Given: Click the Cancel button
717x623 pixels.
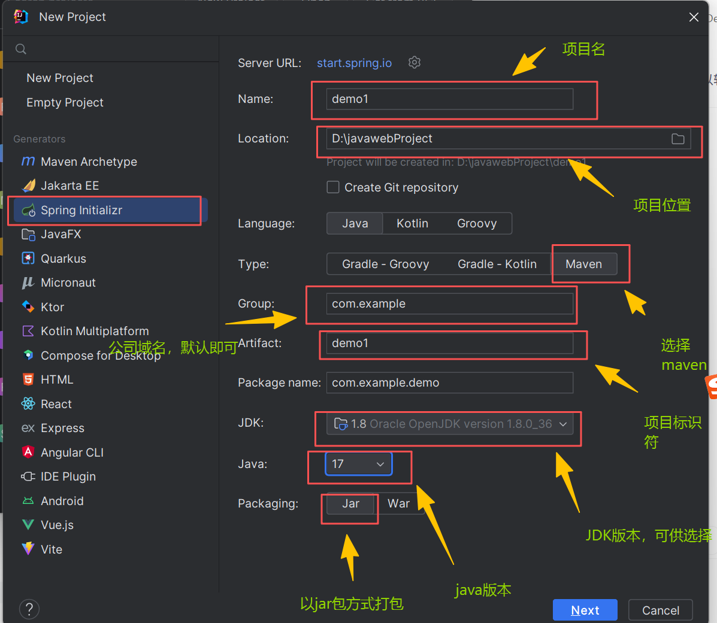Looking at the screenshot, I should pyautogui.click(x=660, y=610).
